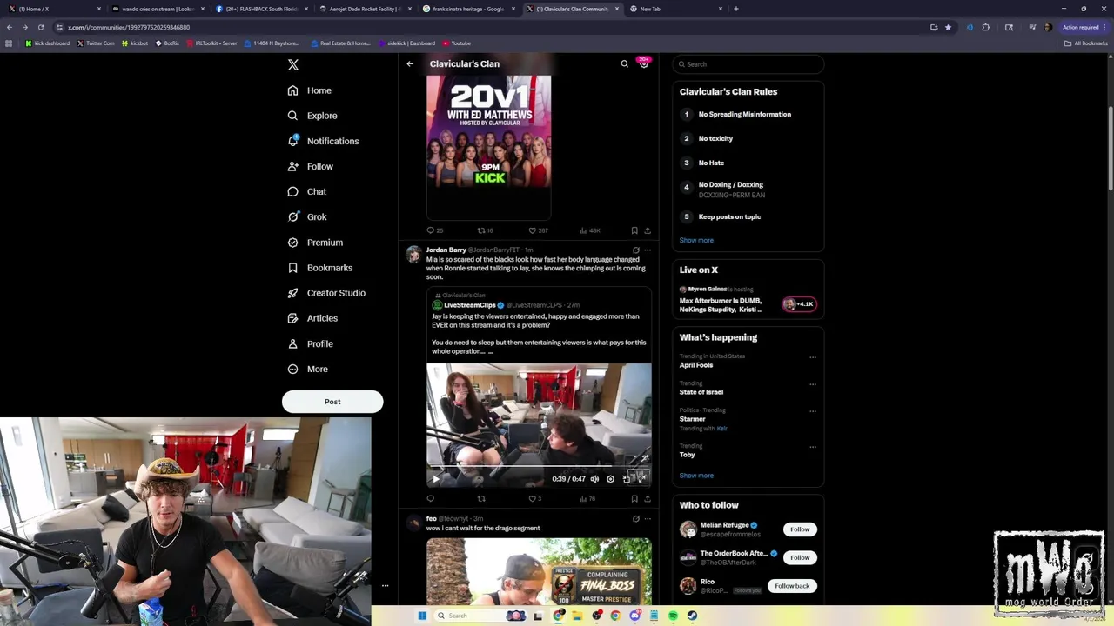
Task: Reply to Jordan Barry's post
Action: pos(430,499)
